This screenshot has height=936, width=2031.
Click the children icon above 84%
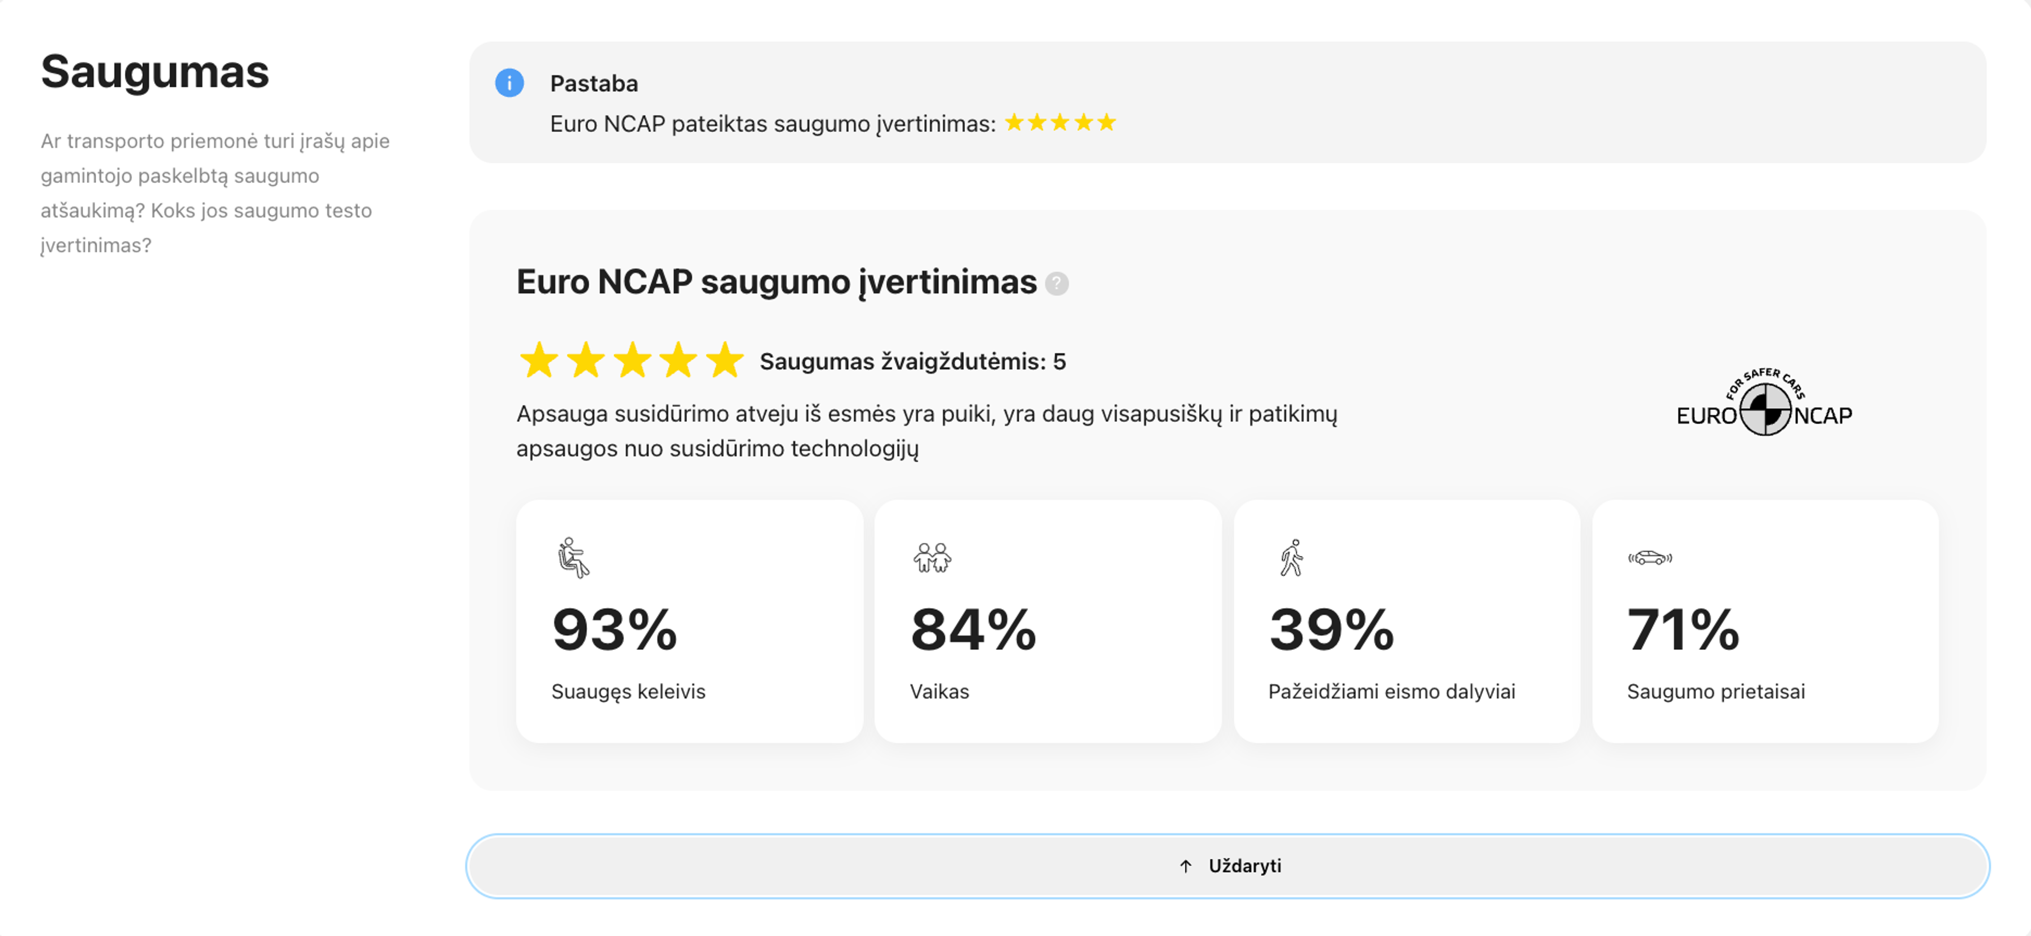[x=932, y=557]
